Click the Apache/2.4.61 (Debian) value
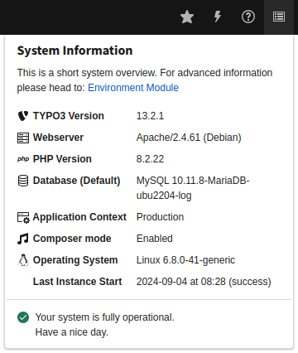The image size is (298, 353). [x=189, y=138]
